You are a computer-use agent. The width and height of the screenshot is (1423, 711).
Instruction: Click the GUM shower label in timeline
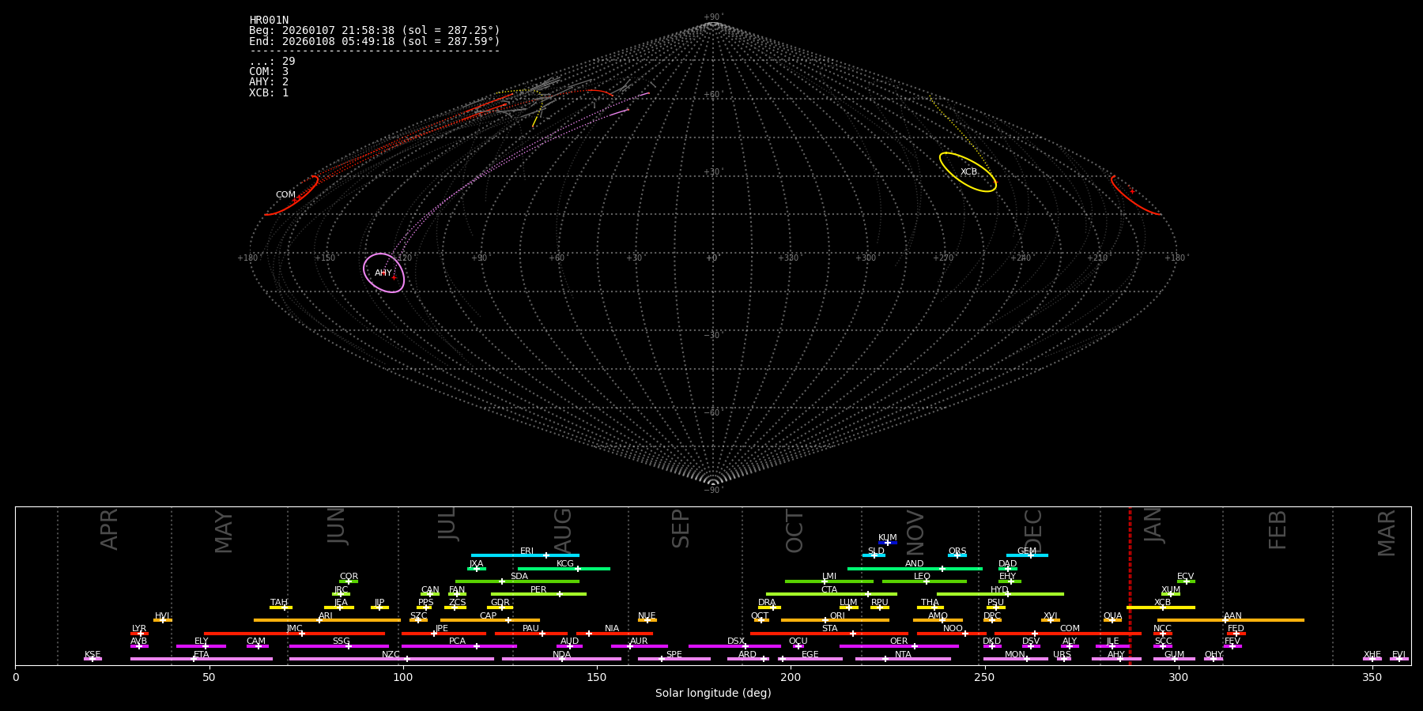point(1174,655)
